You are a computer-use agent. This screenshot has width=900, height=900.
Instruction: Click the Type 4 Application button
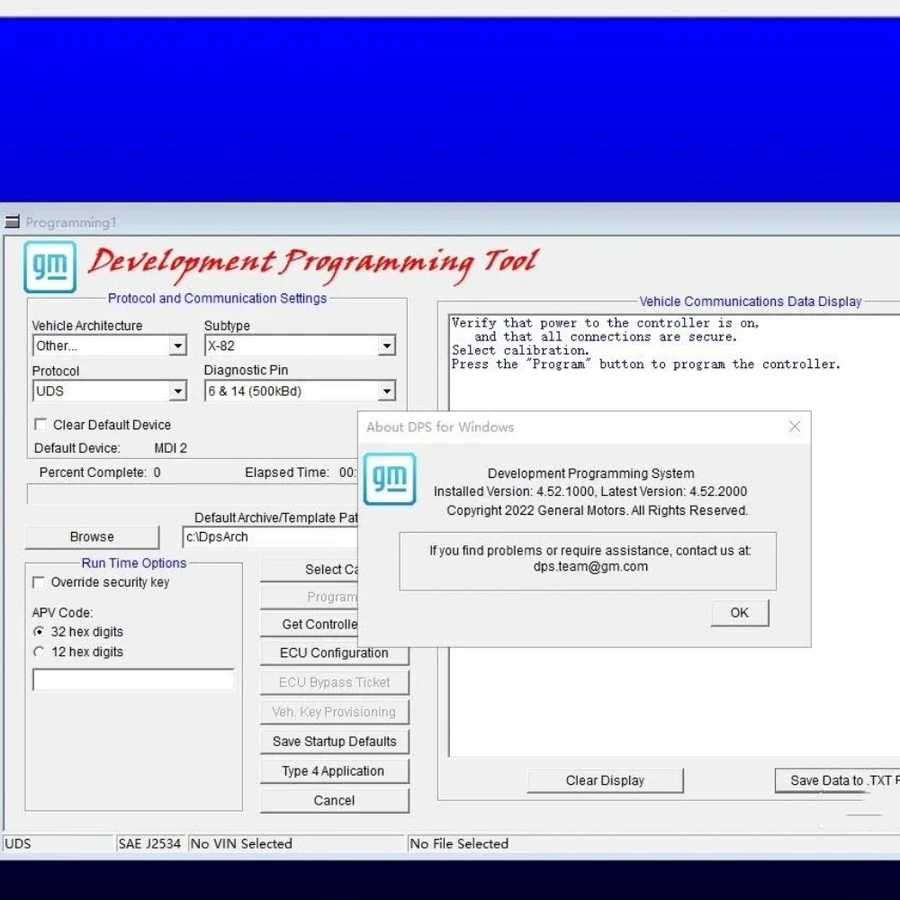[334, 771]
